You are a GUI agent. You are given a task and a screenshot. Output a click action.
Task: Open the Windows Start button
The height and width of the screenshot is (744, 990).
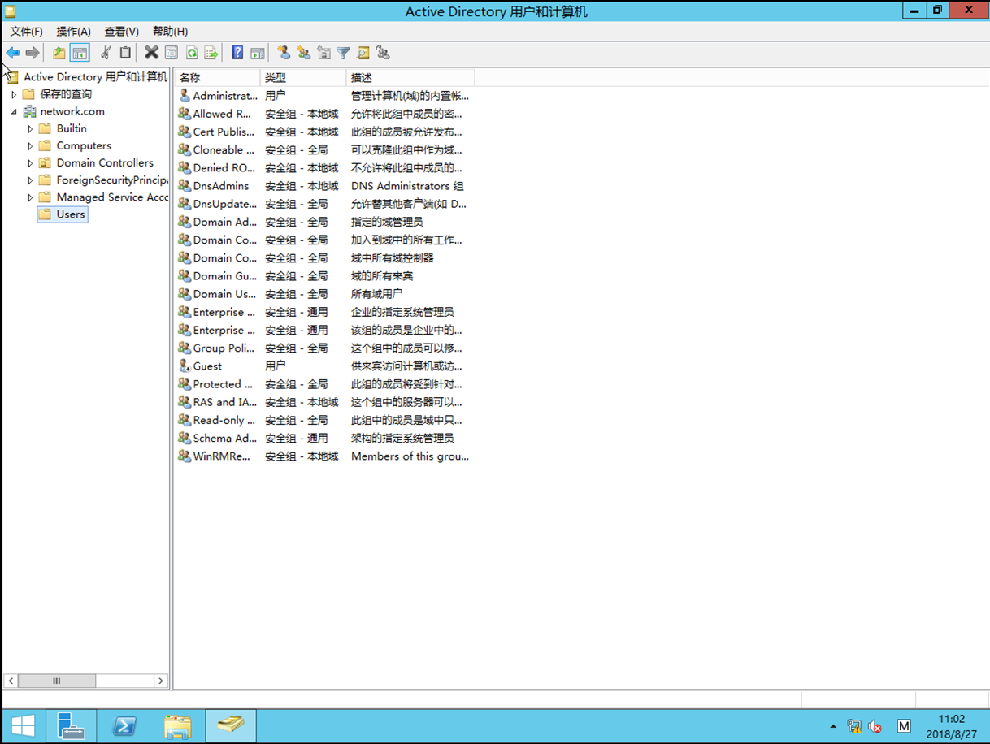click(23, 725)
